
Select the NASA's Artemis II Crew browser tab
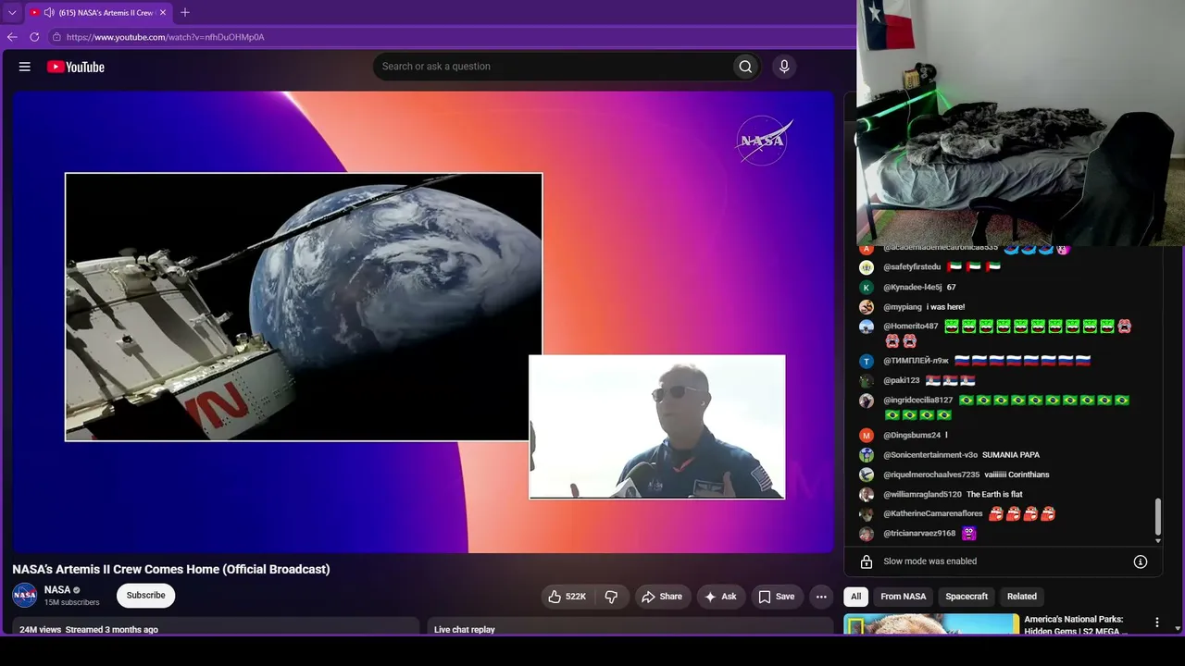(x=98, y=13)
